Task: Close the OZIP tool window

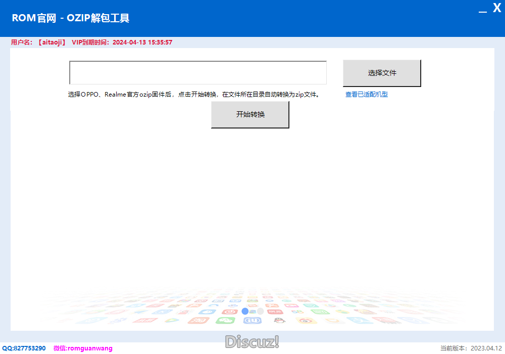Action: point(497,8)
